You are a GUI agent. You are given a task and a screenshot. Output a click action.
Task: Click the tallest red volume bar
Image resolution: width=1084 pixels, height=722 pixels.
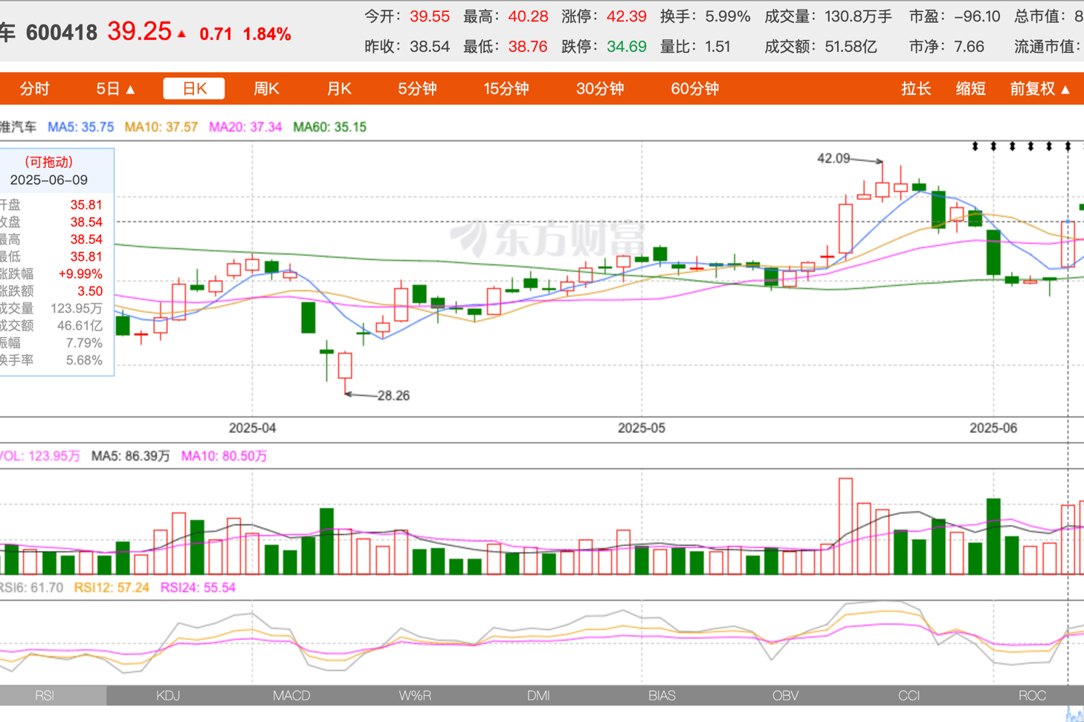click(845, 527)
